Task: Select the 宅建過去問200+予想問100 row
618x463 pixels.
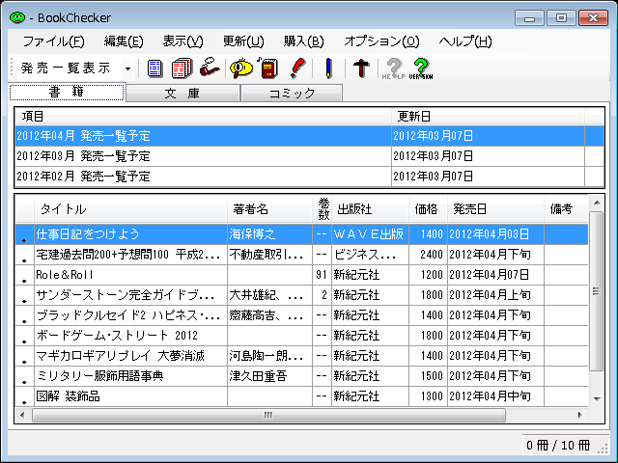Action: (301, 255)
